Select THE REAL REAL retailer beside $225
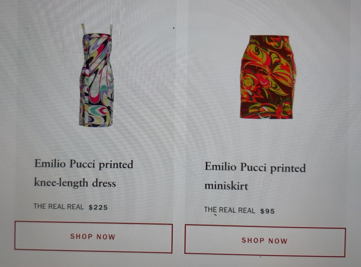Screen dimensions: 361x267 click(59, 206)
